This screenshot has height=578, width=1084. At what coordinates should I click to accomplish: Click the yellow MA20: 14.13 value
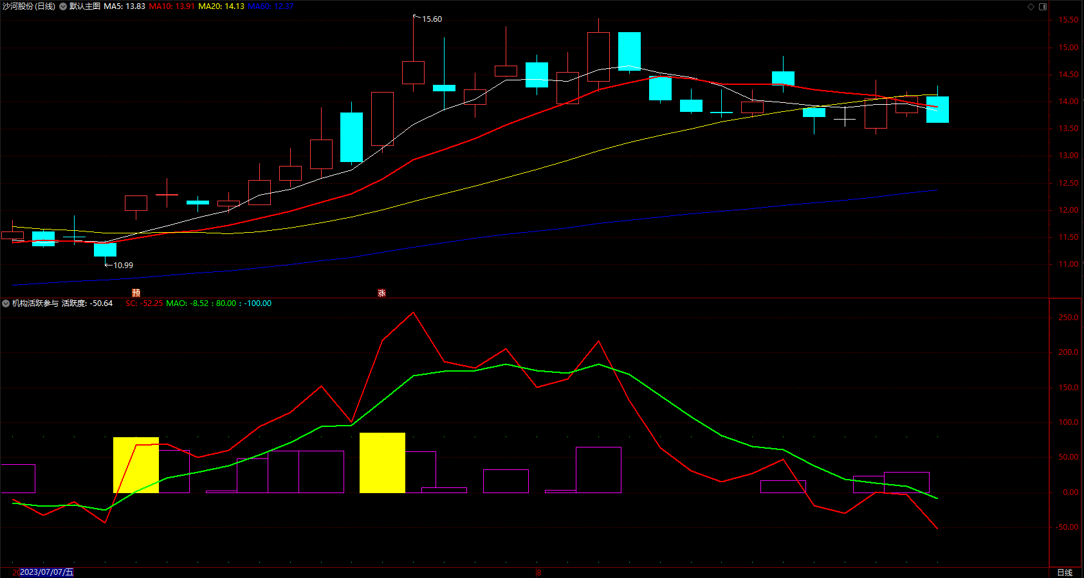point(221,6)
